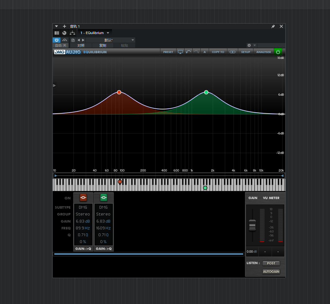The image size is (330, 304).
Task: Open the 1 - EQuilibrium plugin dropdown
Action: 108,33
